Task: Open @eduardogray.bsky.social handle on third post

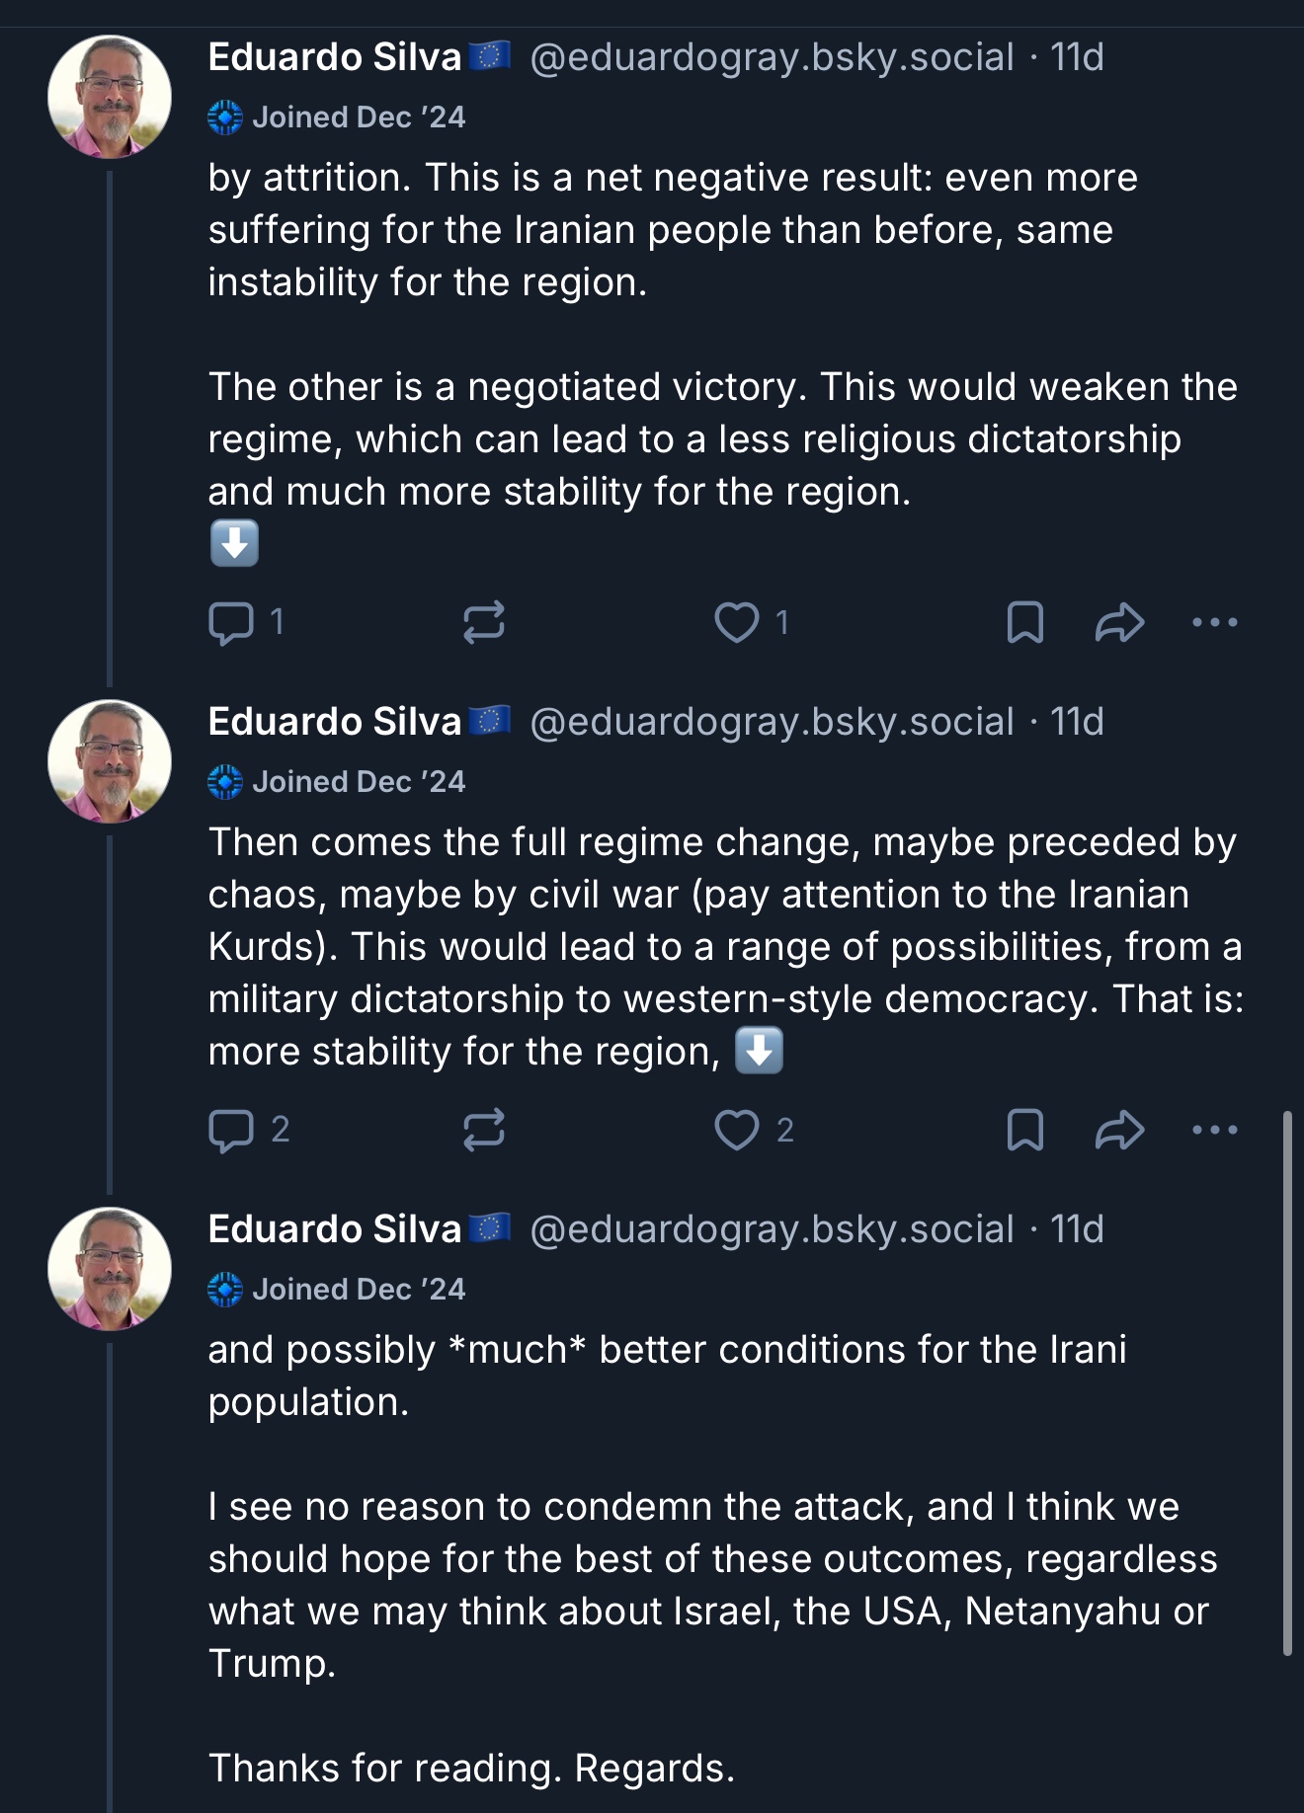Action: 772,1229
